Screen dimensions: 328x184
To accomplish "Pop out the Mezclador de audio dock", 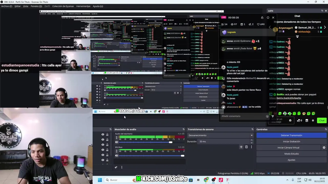I will point(183,129).
